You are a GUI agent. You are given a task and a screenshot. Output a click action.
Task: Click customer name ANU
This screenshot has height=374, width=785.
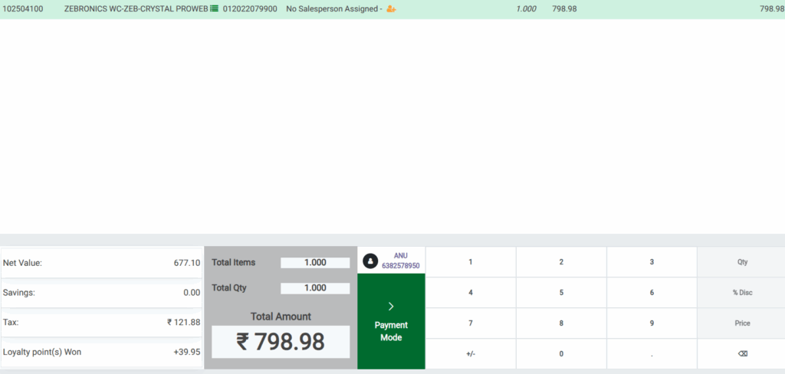pyautogui.click(x=400, y=256)
